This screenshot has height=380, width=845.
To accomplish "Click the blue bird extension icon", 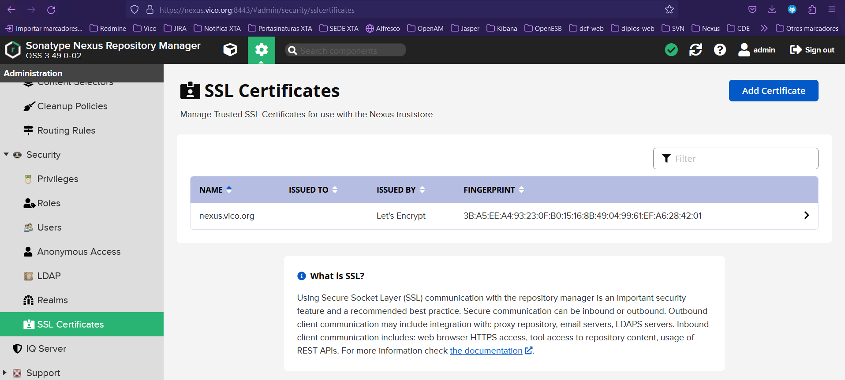I will (x=792, y=10).
